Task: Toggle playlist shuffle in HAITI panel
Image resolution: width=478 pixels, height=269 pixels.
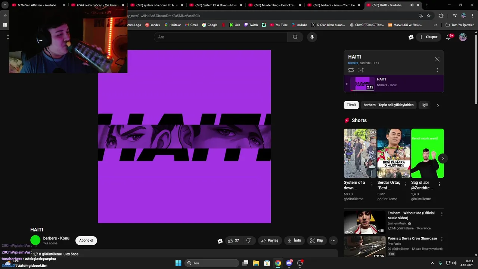Action: point(361,70)
